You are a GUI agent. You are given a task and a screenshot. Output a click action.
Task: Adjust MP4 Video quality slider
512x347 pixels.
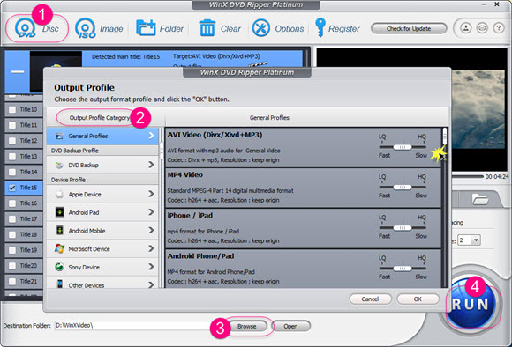pos(403,188)
